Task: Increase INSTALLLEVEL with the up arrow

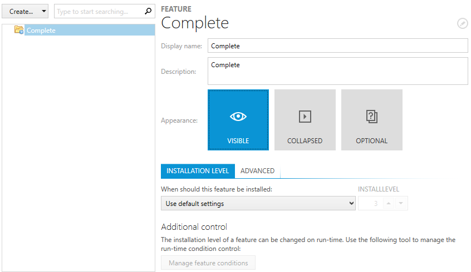Action: coord(389,204)
